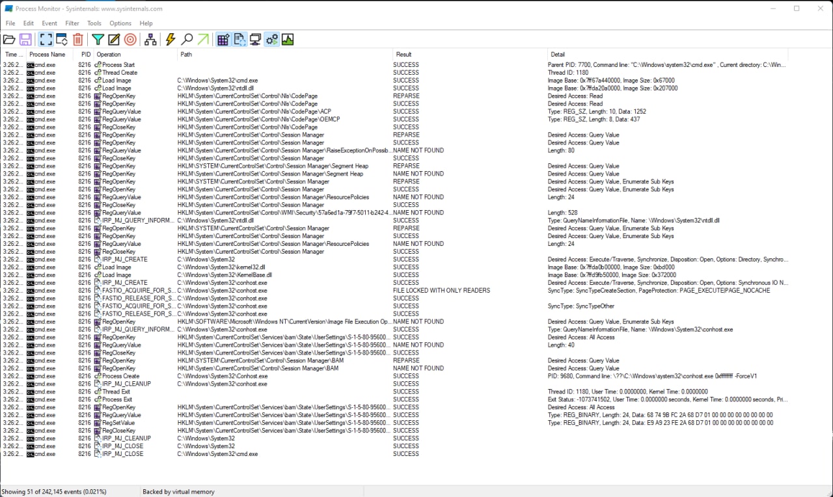The image size is (833, 497).
Task: Select the RegSetValue operation row
Action: (x=394, y=423)
